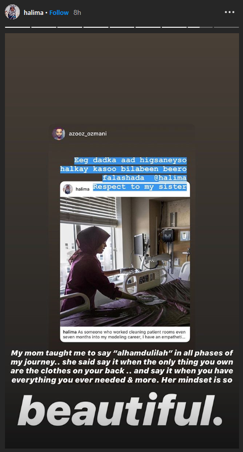Open halima's profile picture avatar
Viewport: 243px width, 452px height.
point(12,12)
